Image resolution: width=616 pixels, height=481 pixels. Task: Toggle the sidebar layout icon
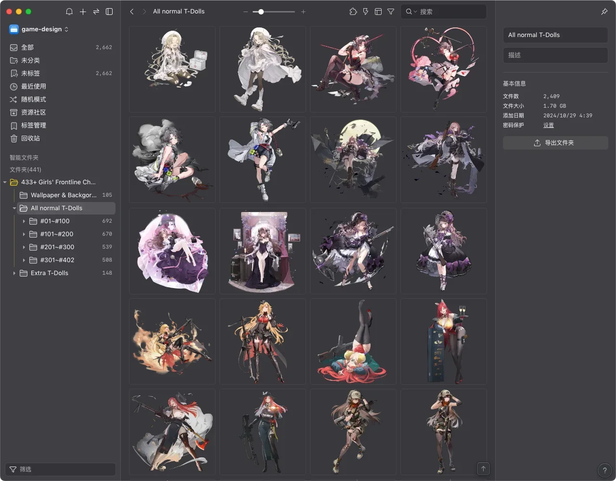click(109, 12)
